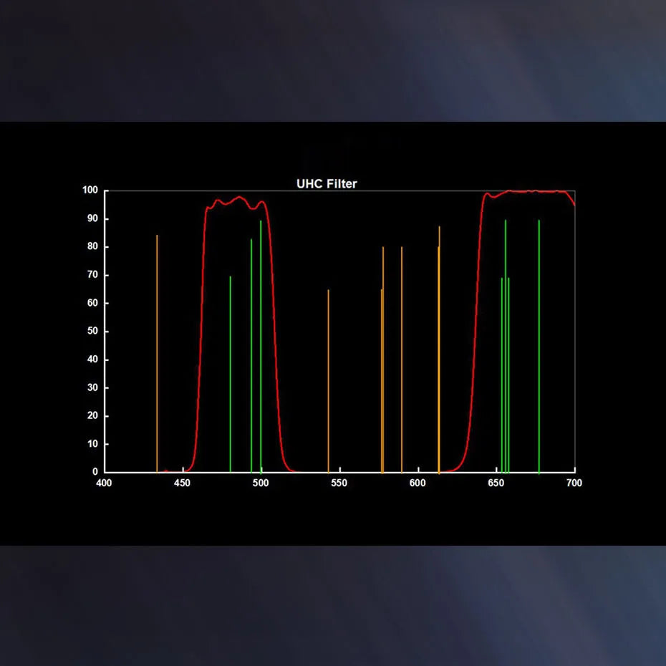Select the 100 label on the y-axis
This screenshot has height=666, width=666.
point(90,190)
